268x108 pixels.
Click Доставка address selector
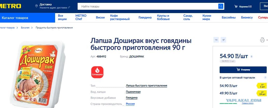click(55, 6)
